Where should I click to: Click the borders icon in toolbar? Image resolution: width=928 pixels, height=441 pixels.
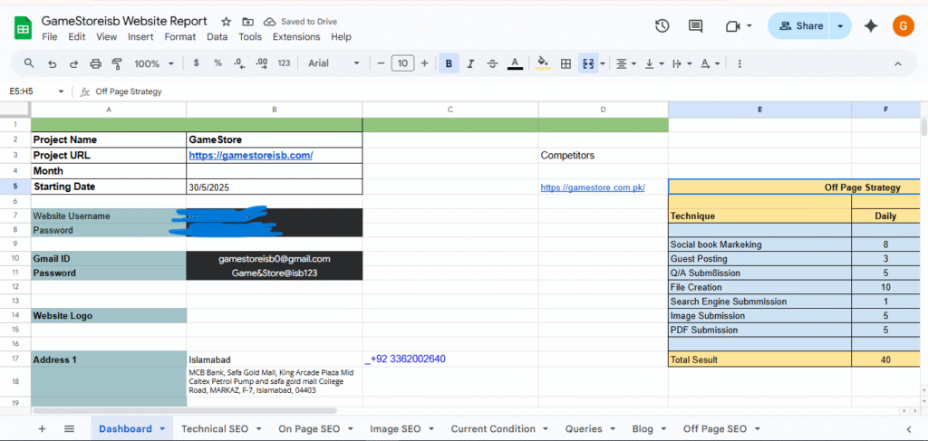pyautogui.click(x=565, y=63)
